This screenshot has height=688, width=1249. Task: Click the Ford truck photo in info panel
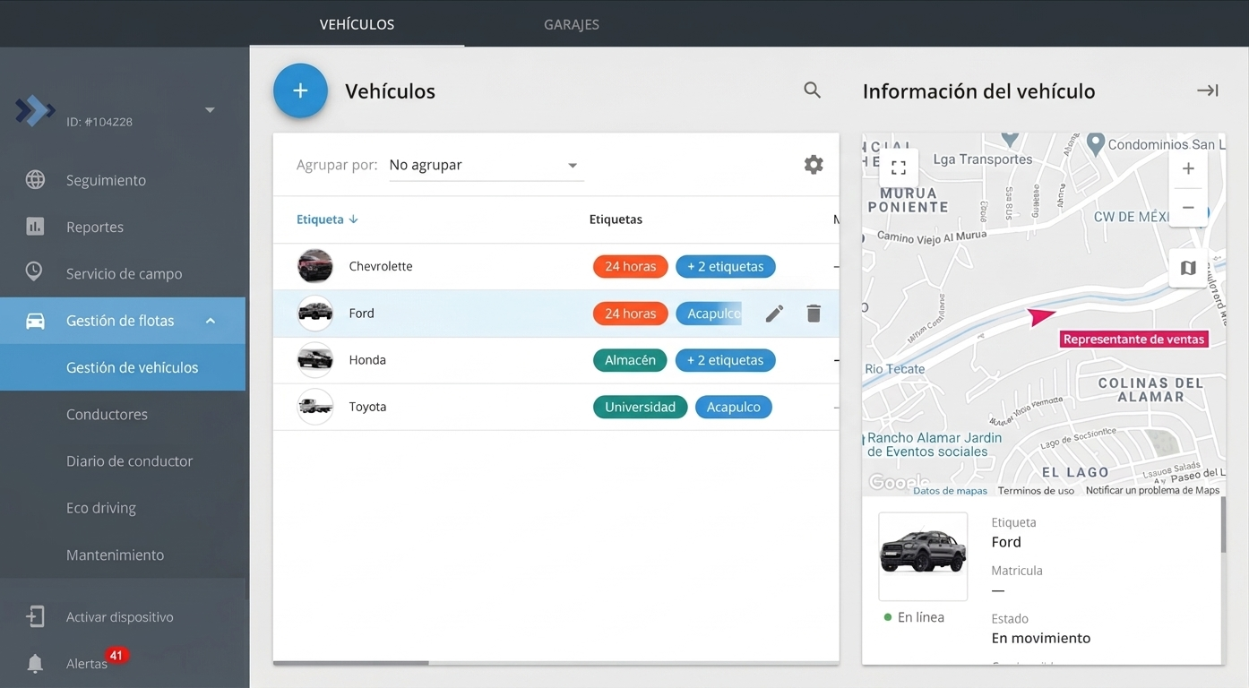click(923, 556)
